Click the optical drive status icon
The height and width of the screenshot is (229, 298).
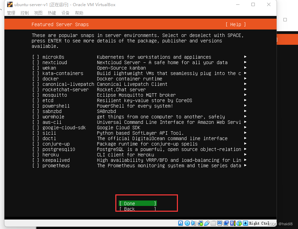tap(187, 223)
